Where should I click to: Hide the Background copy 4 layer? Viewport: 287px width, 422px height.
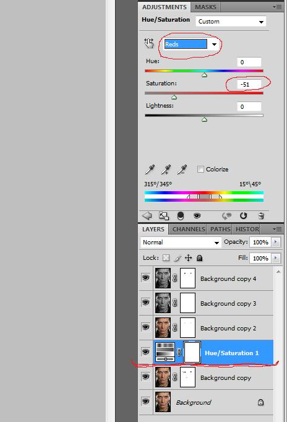pos(145,278)
